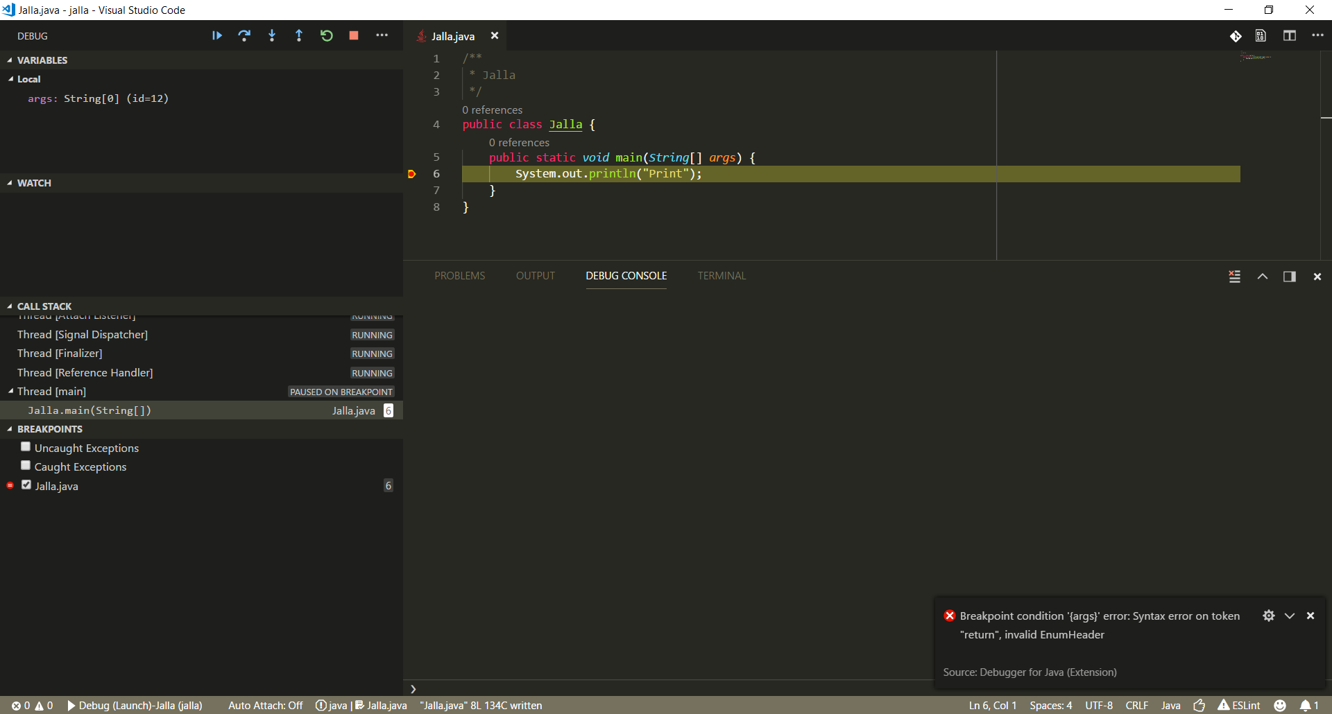This screenshot has width=1332, height=714.
Task: Step Over the current line
Action: [x=244, y=35]
